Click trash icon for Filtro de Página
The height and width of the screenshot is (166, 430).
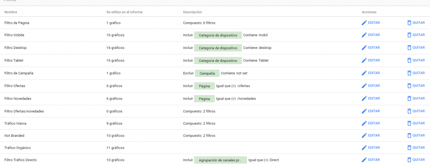click(409, 23)
